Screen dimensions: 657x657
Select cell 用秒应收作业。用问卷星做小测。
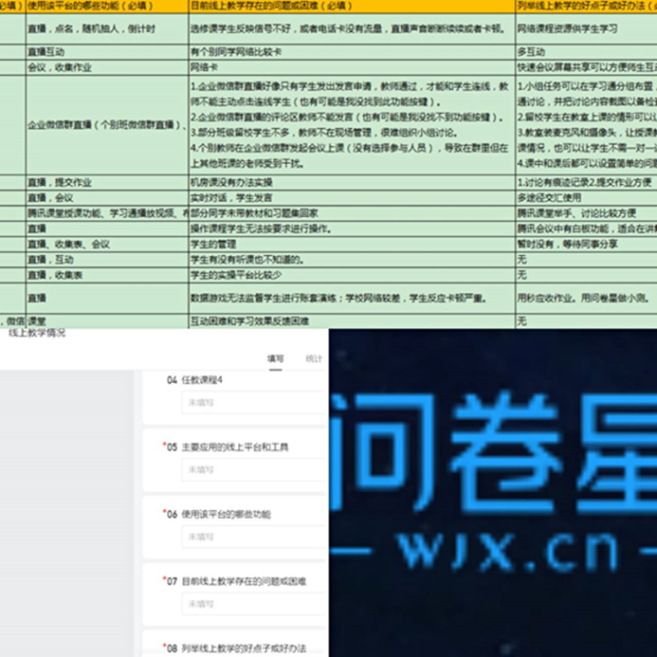[586, 299]
